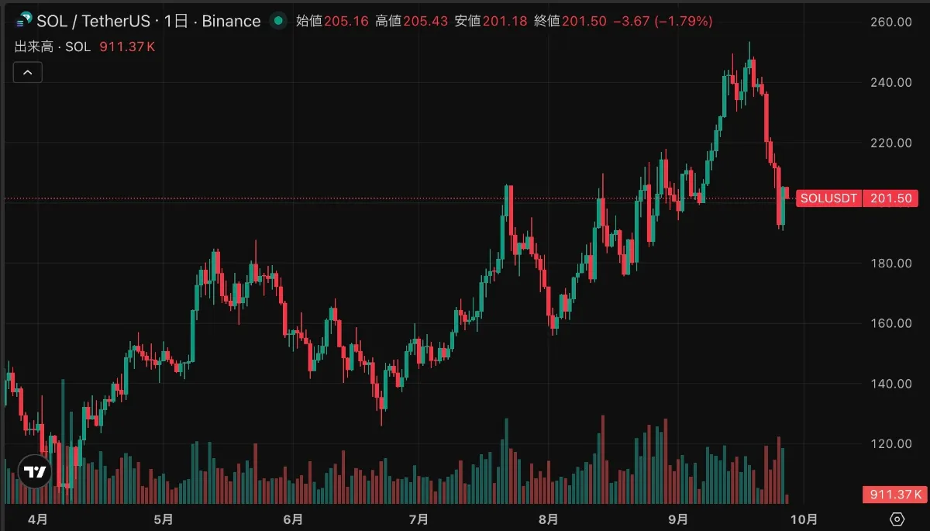This screenshot has width=930, height=531.
Task: Collapse the indicator legend with the chevron button
Action: click(28, 72)
